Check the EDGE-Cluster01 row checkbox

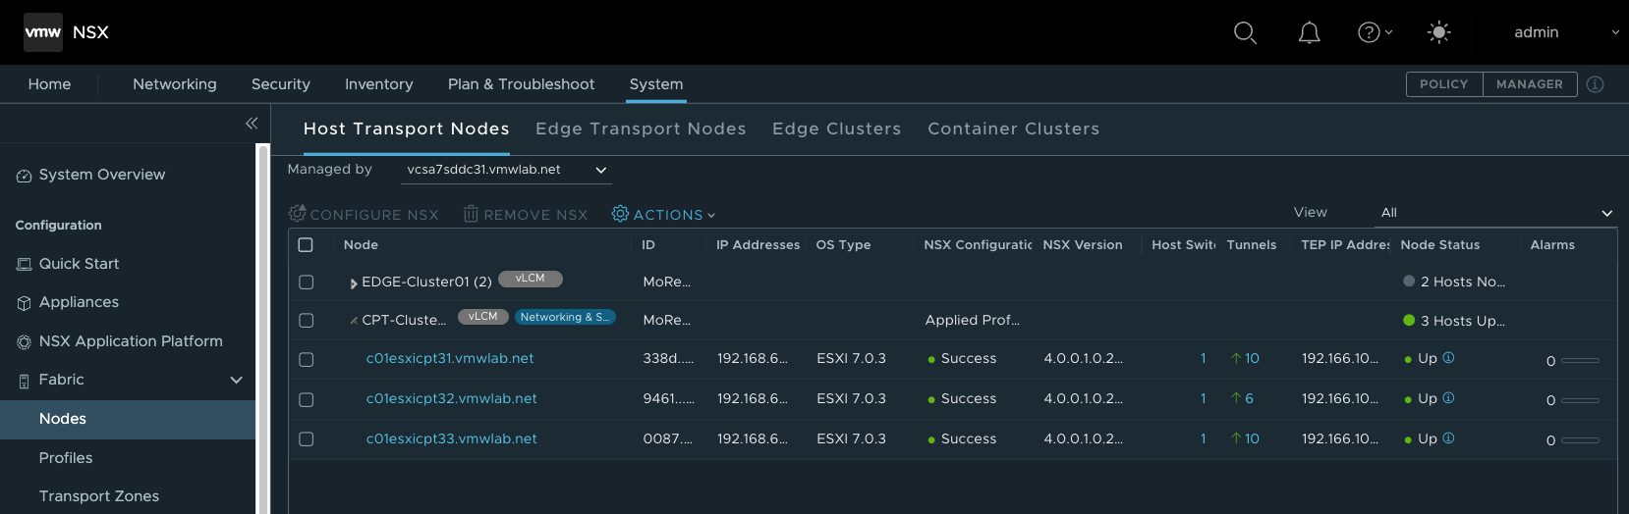click(306, 283)
